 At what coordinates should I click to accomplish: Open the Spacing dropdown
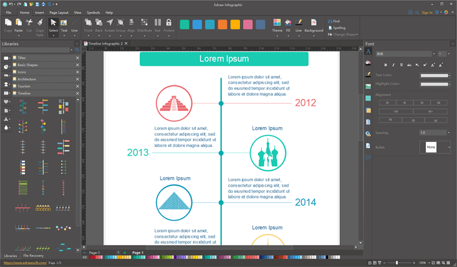pyautogui.click(x=448, y=133)
